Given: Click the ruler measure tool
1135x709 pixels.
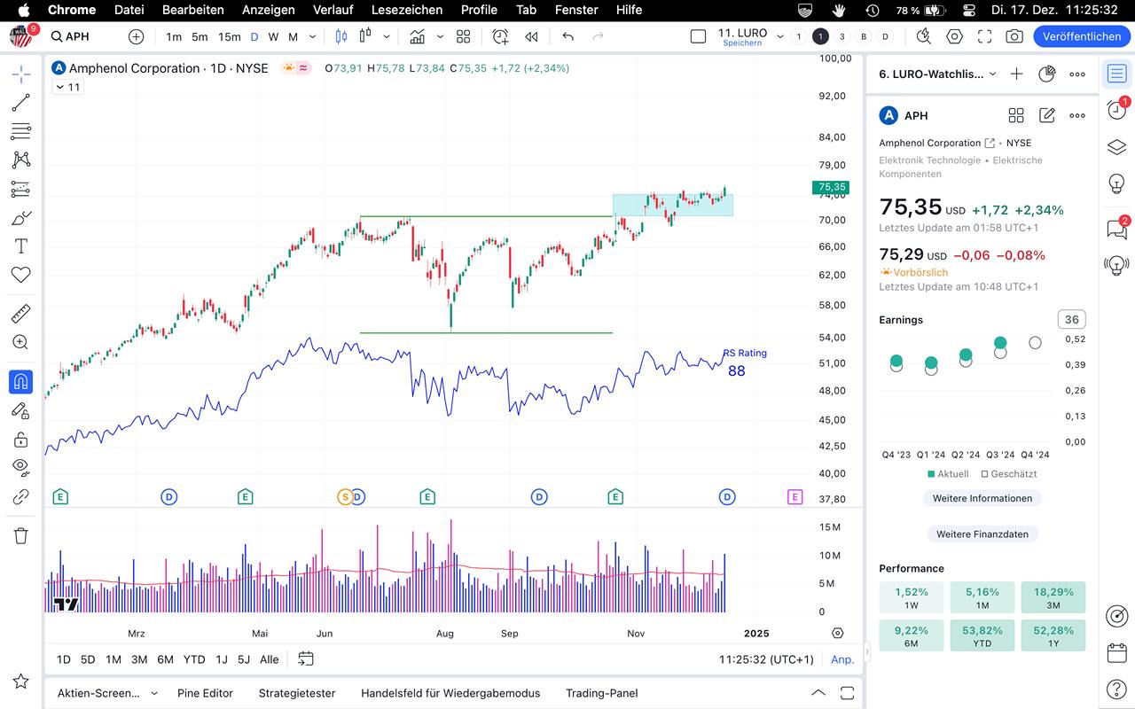Looking at the screenshot, I should pyautogui.click(x=20, y=314).
